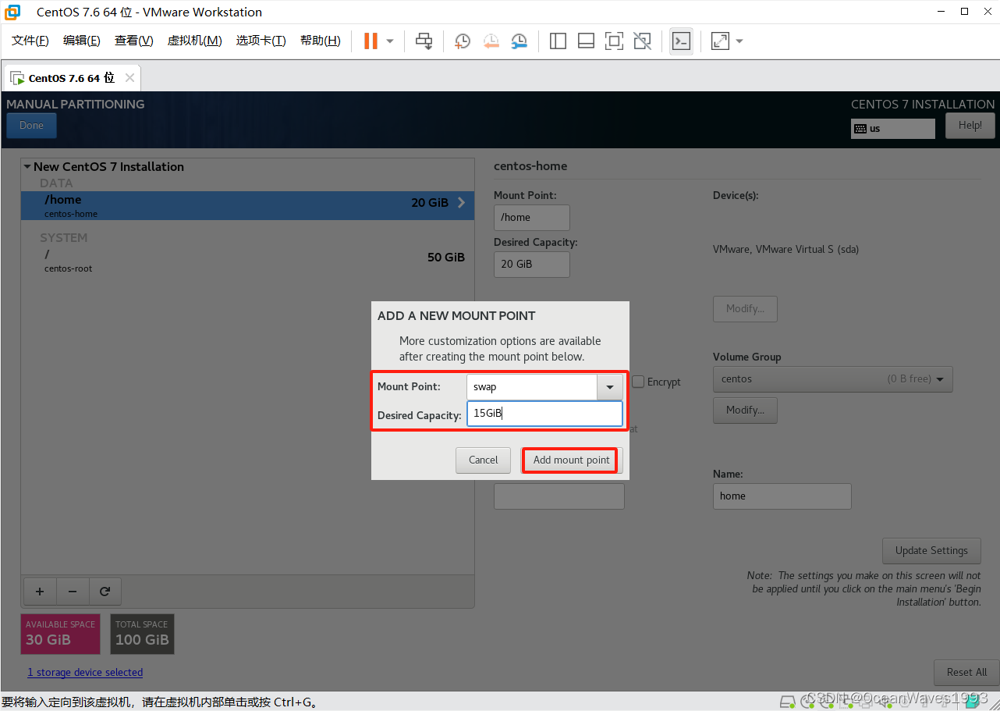Click the Add mount point button
The height and width of the screenshot is (711, 1000).
click(571, 460)
